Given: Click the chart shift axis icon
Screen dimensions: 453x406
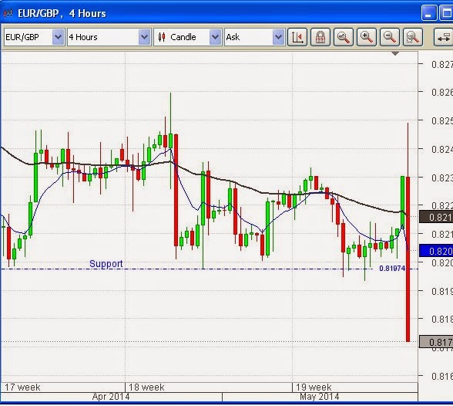Looking at the screenshot, I should 297,37.
